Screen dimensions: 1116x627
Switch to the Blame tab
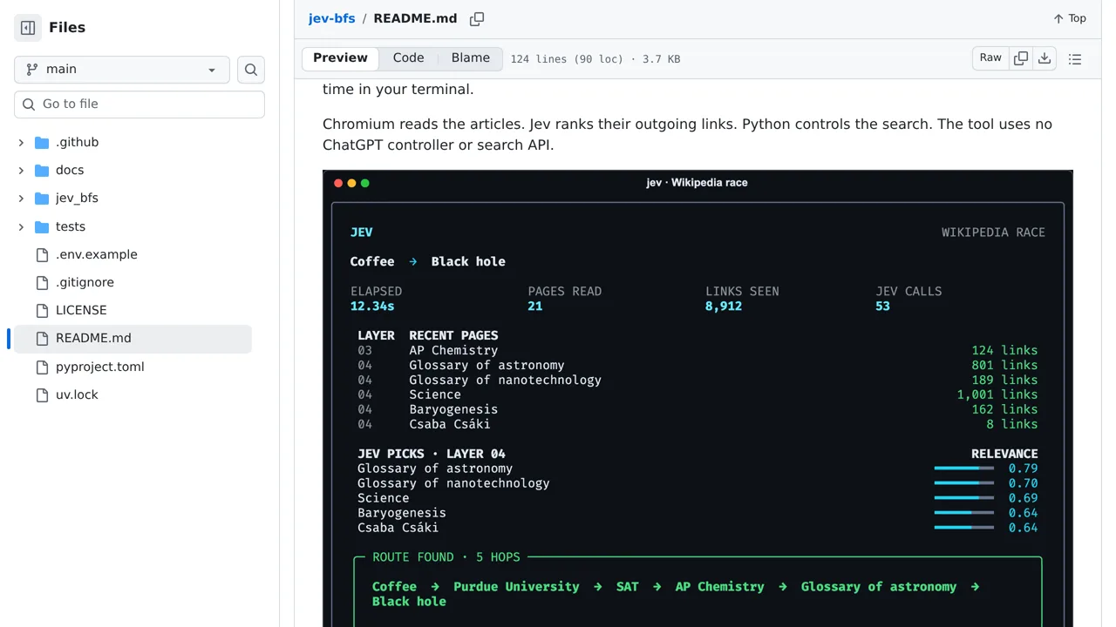[x=471, y=58]
